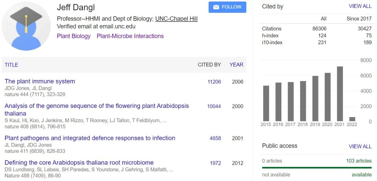Click the graduation cap profile avatar
Viewport: 377px width, 181px height.
coord(26,26)
